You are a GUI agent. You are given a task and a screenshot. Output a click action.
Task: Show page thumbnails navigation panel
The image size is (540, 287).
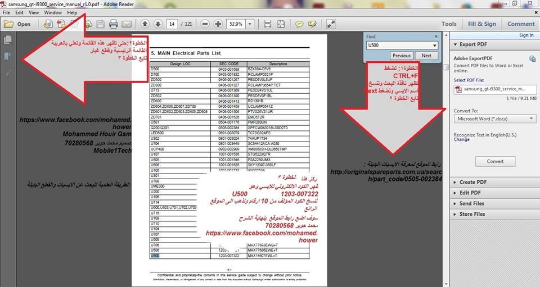coord(7,40)
